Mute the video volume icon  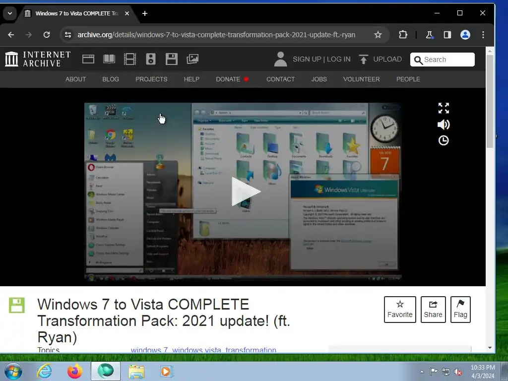[x=444, y=125]
